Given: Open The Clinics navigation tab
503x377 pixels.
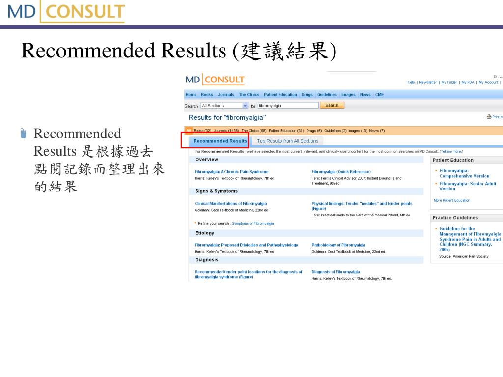Looking at the screenshot, I should click(x=249, y=95).
